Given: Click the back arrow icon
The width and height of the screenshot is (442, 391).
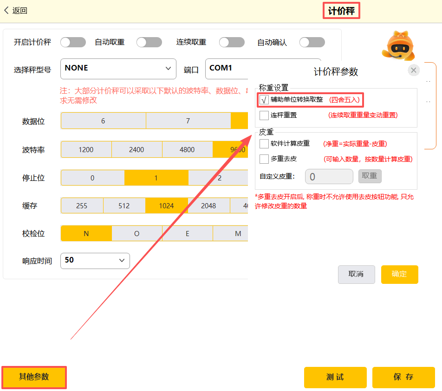Looking at the screenshot, I should [6, 11].
